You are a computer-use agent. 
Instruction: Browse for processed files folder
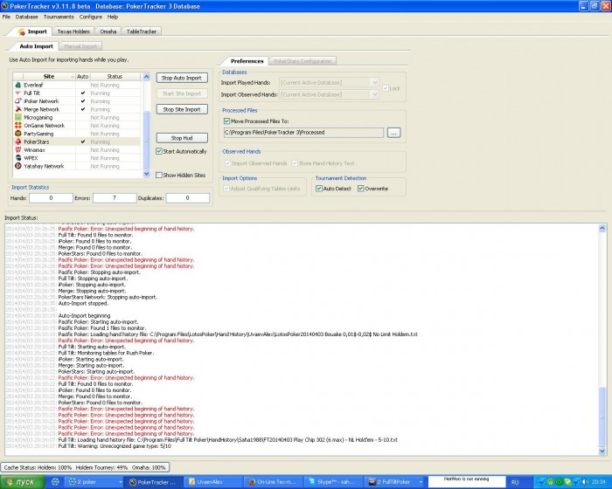(393, 133)
